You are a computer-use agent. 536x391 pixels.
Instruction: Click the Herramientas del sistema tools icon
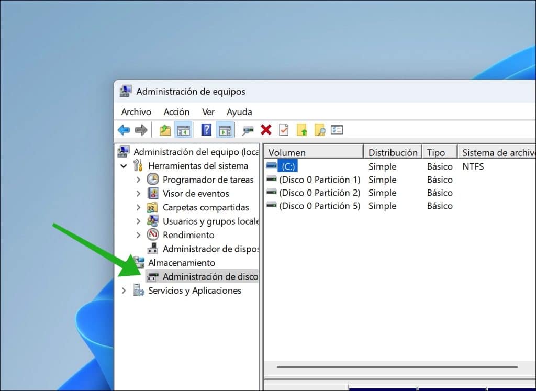pyautogui.click(x=138, y=165)
